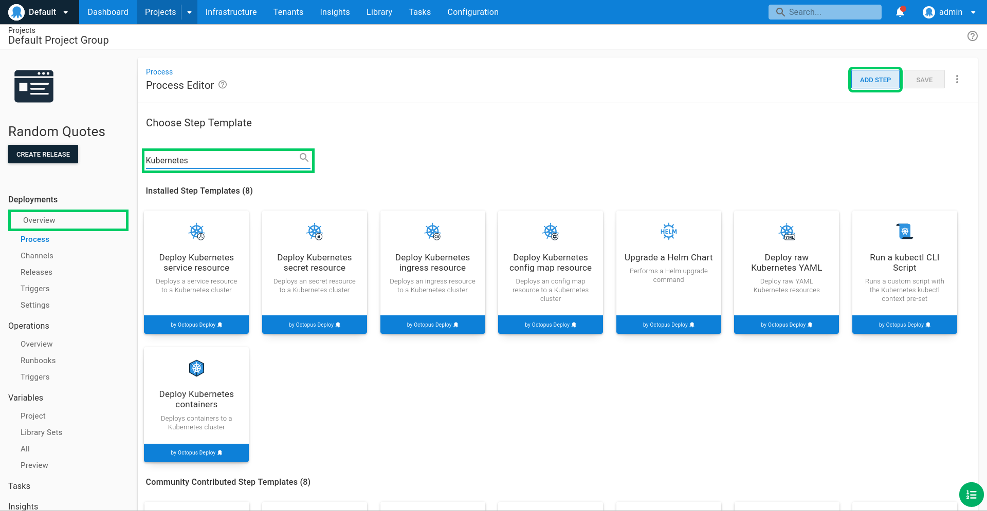Open the Project variables link
This screenshot has width=987, height=511.
click(x=33, y=416)
